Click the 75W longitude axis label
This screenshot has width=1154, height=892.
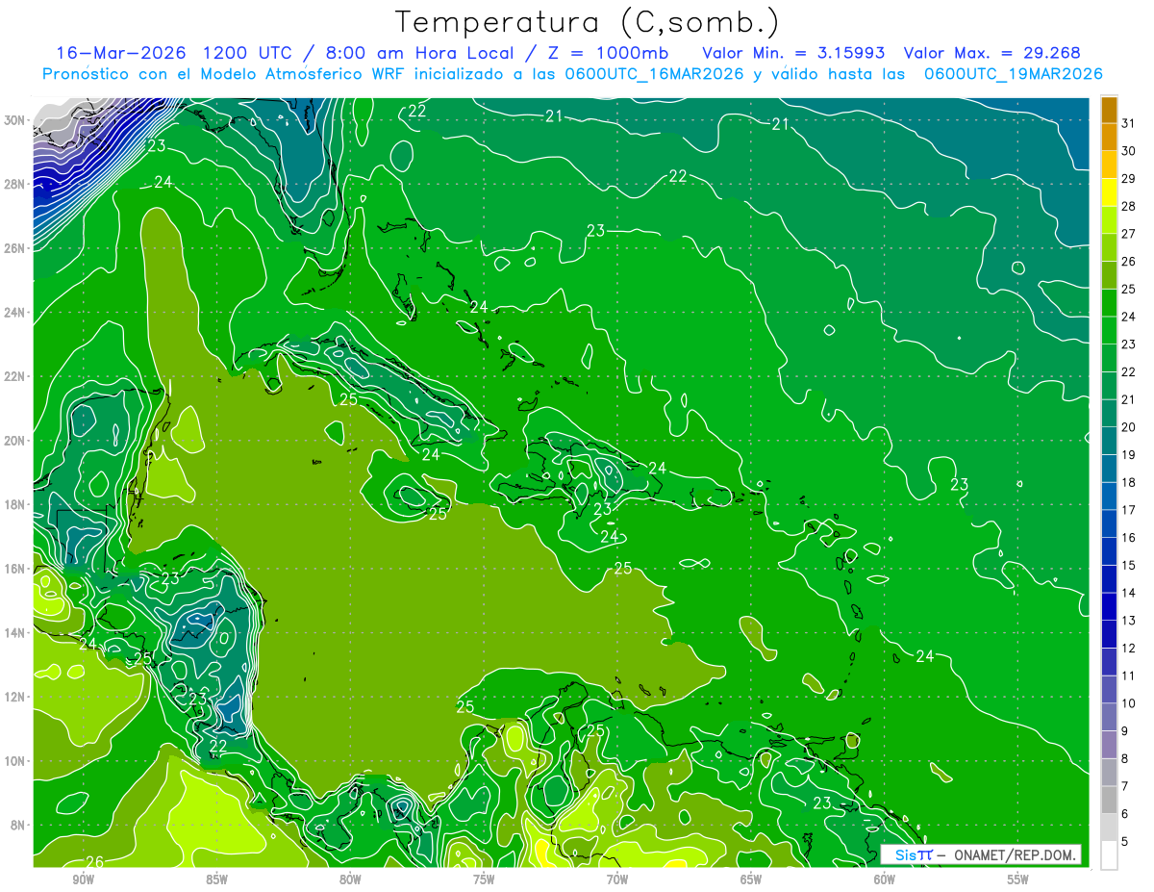point(484,879)
